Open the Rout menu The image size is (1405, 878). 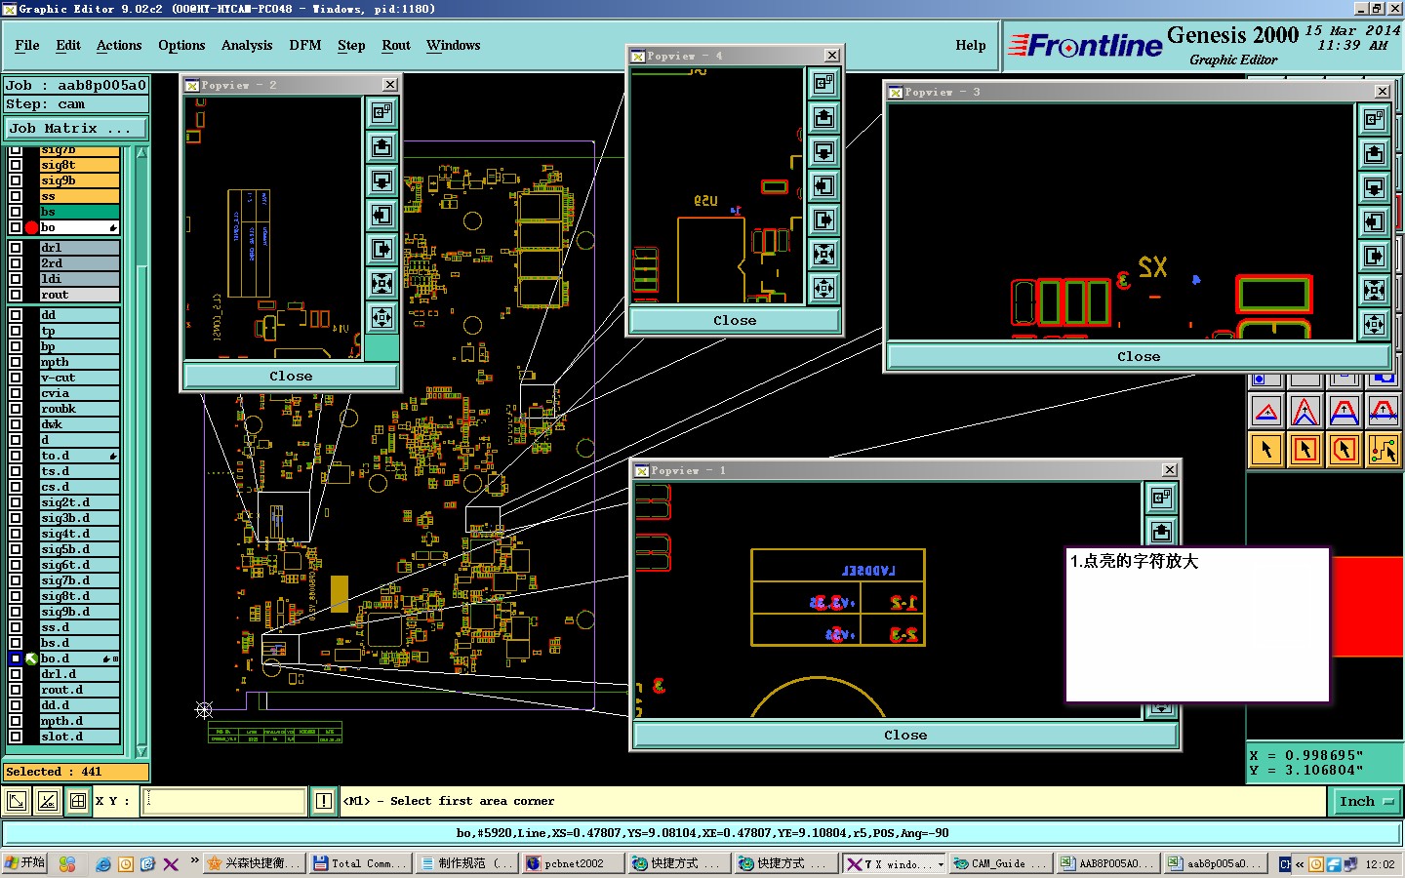[396, 45]
